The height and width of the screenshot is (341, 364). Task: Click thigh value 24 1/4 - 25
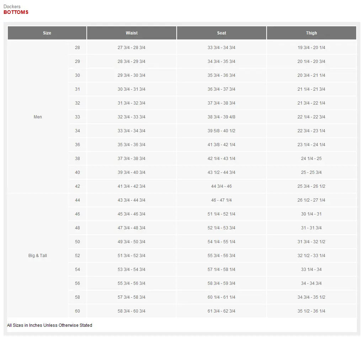(311, 159)
